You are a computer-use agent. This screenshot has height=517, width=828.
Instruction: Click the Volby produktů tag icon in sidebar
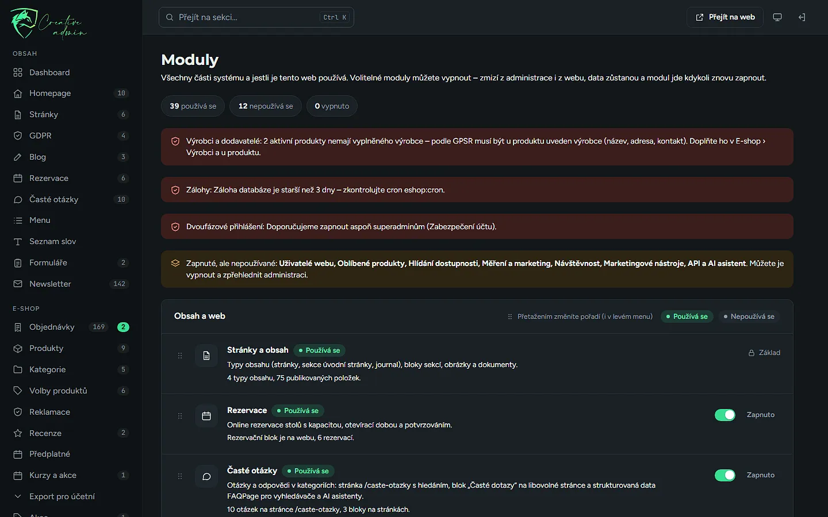click(18, 391)
